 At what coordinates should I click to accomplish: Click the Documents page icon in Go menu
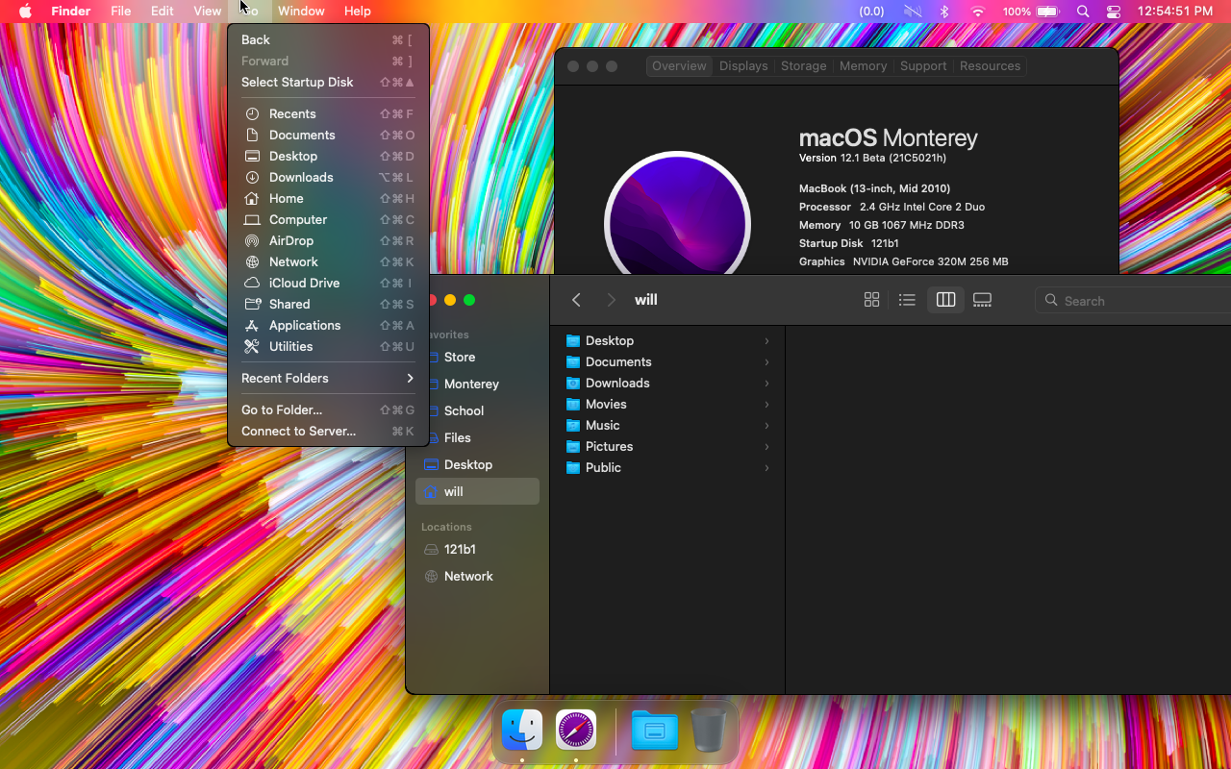(252, 135)
